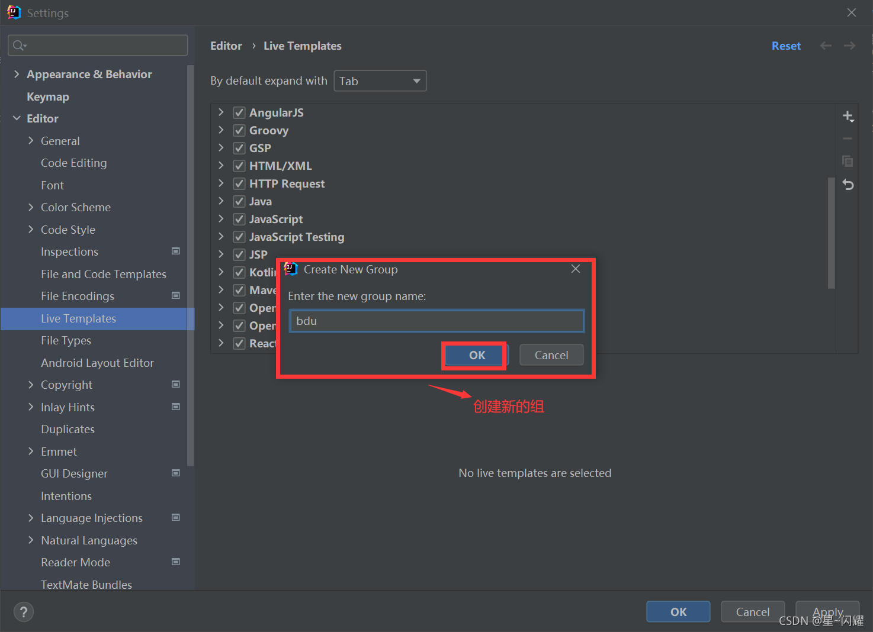
Task: Click the add template plus icon
Action: [x=848, y=117]
